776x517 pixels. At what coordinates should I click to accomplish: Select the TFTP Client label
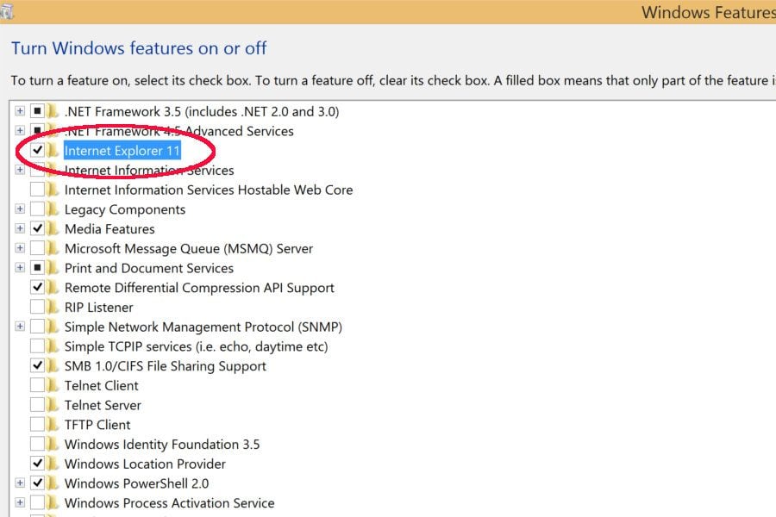(x=97, y=425)
